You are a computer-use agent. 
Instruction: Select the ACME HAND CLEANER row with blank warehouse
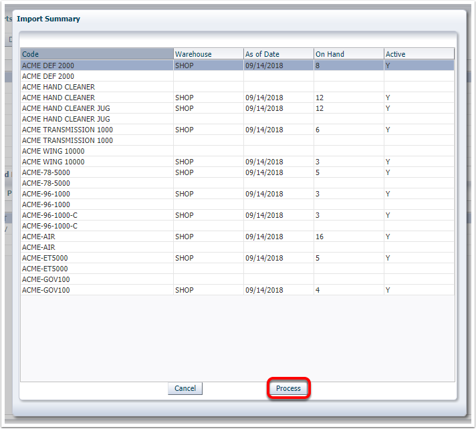(237, 87)
